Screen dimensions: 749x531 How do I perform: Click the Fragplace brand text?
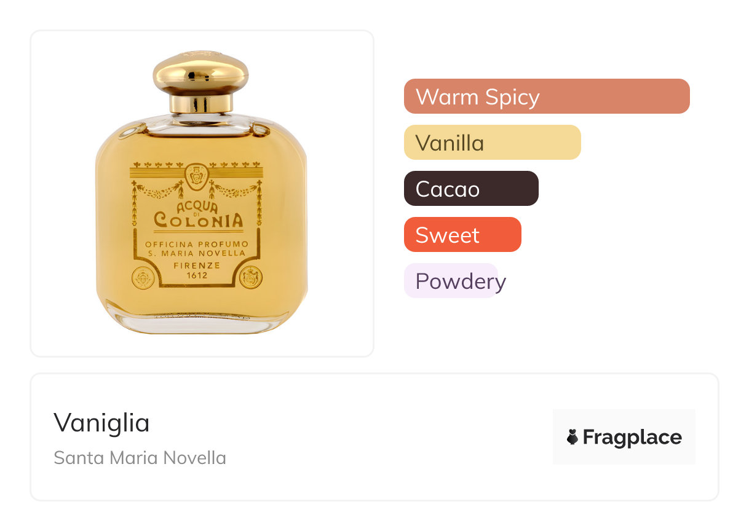pos(632,438)
